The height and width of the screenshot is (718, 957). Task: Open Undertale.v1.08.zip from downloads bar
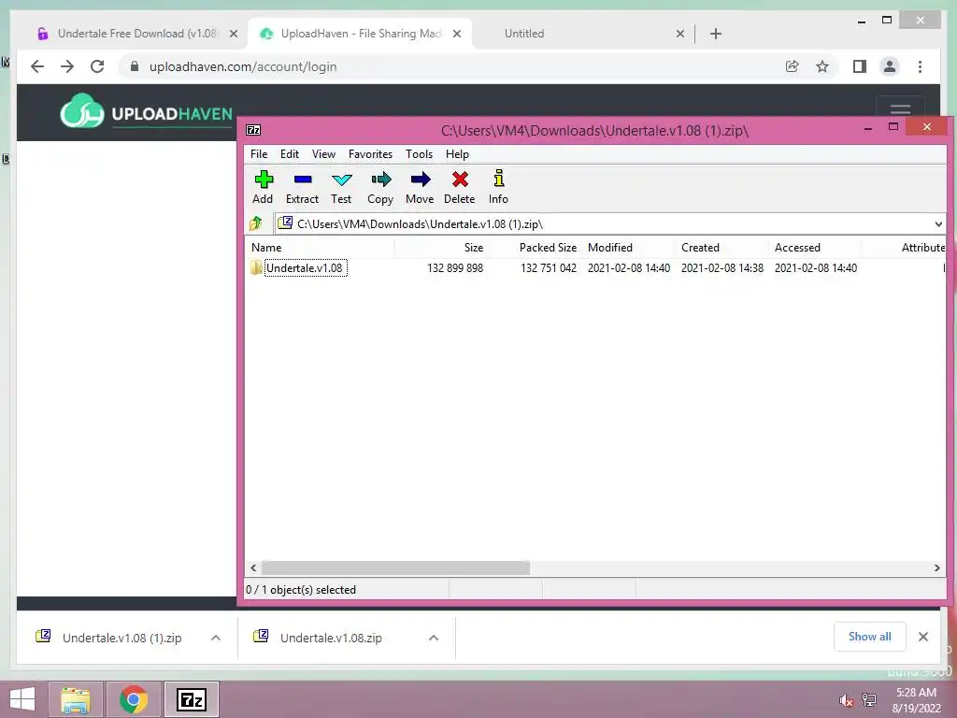pos(331,638)
